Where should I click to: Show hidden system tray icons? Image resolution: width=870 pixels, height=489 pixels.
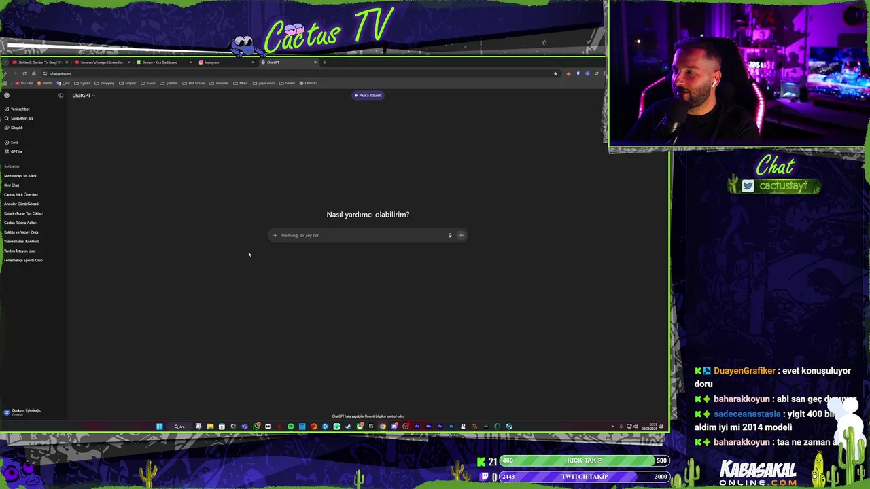(612, 427)
